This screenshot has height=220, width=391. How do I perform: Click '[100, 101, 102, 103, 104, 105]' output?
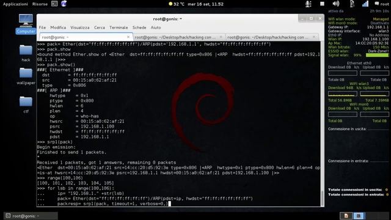[x=75, y=183]
